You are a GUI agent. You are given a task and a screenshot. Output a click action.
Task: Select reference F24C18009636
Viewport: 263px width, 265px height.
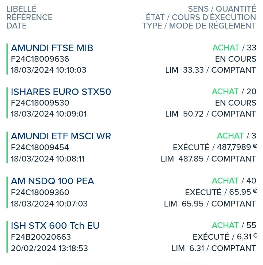(x=40, y=59)
